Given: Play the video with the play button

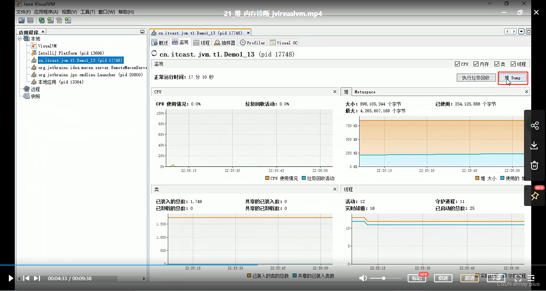Looking at the screenshot, I should (11, 278).
